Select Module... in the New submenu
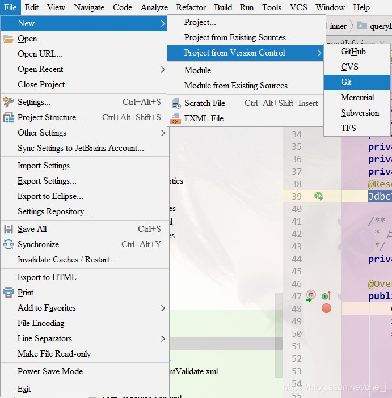Image resolution: width=392 pixels, height=398 pixels. pos(245,70)
